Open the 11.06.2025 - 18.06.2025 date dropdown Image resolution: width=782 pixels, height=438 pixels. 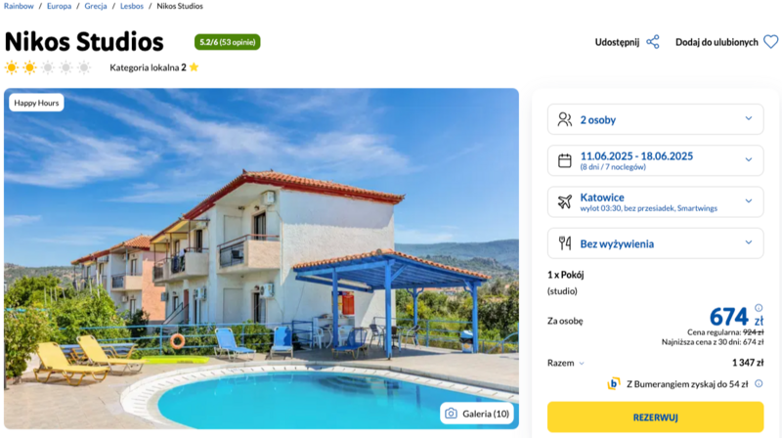click(x=655, y=160)
